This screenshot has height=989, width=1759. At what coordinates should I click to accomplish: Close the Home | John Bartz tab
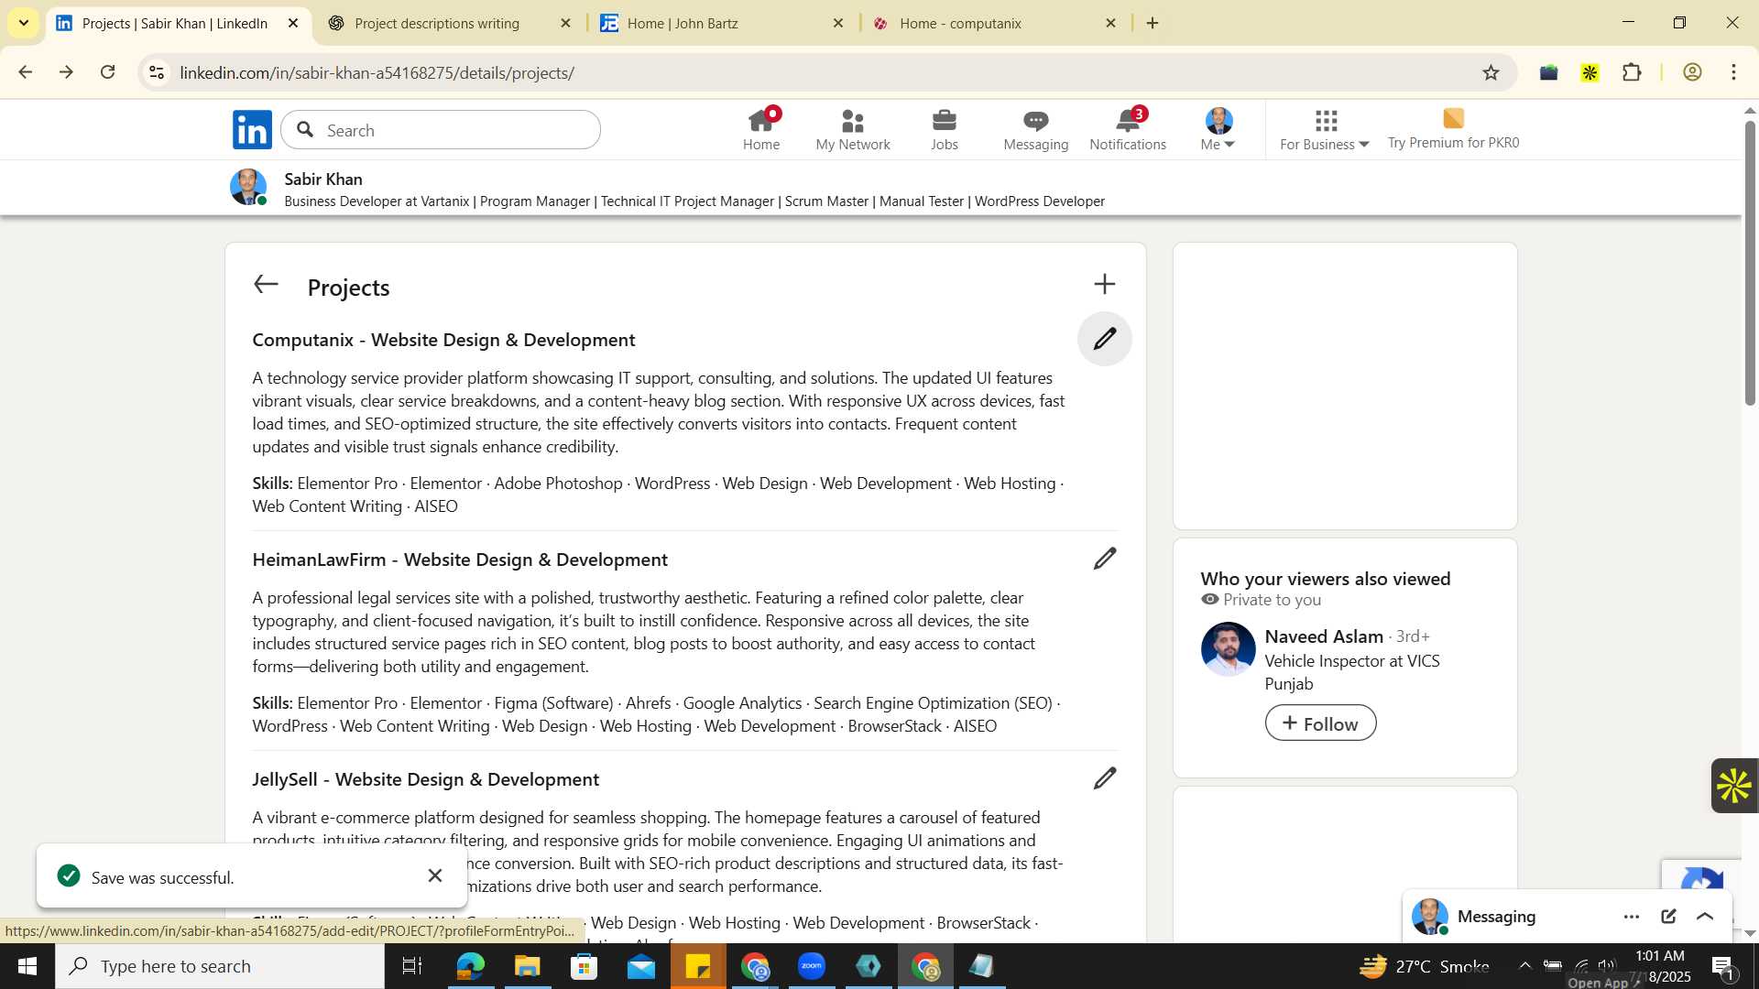click(837, 24)
